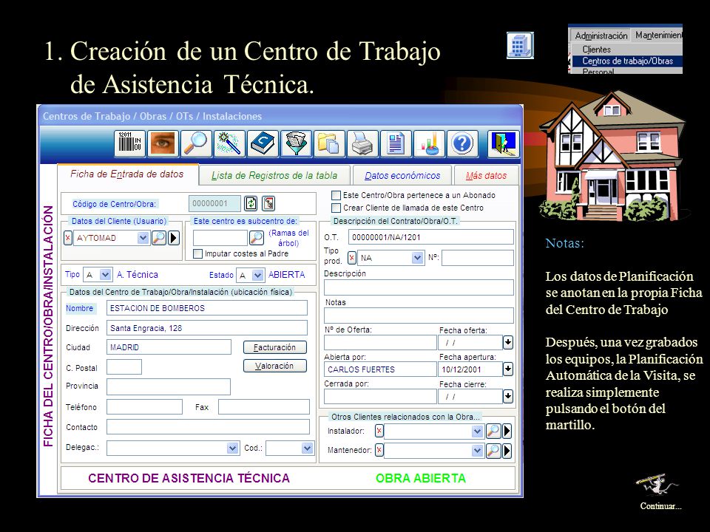
Task: Click the magic wand toolbar icon
Action: point(229,144)
